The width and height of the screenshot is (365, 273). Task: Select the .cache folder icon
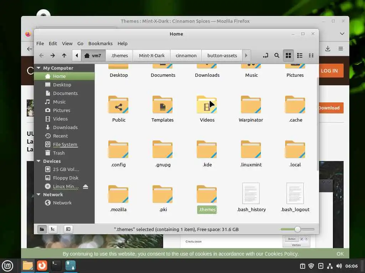(295, 105)
